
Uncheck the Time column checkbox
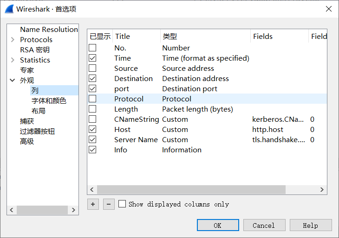coord(92,58)
